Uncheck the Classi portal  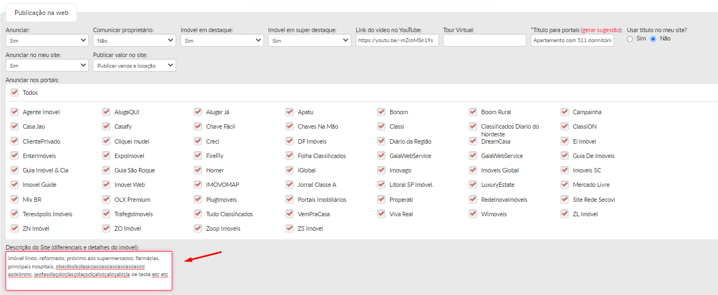[381, 126]
